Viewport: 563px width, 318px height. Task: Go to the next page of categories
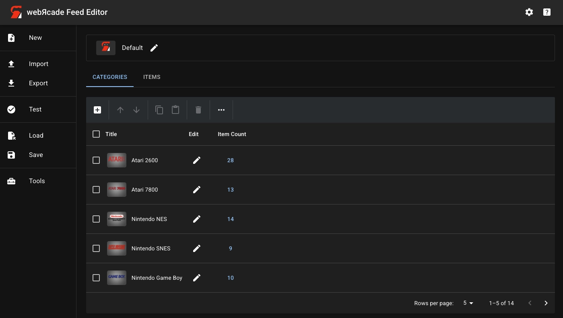(546, 303)
